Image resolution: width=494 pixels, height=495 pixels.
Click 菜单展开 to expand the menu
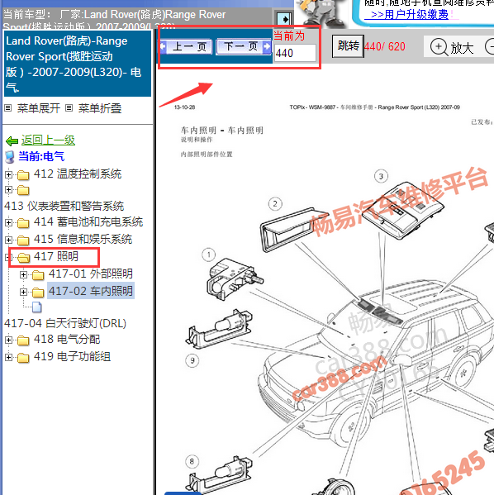click(x=39, y=108)
